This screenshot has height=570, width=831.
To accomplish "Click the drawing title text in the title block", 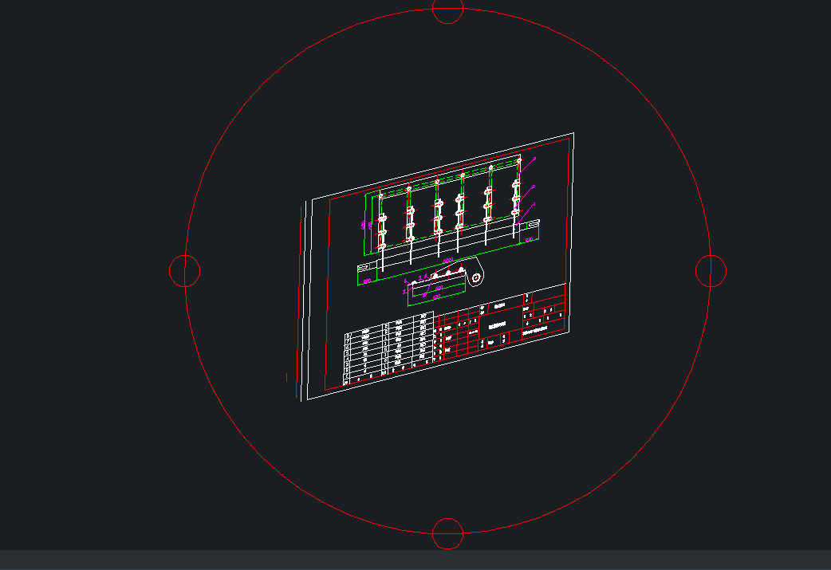I will point(498,327).
